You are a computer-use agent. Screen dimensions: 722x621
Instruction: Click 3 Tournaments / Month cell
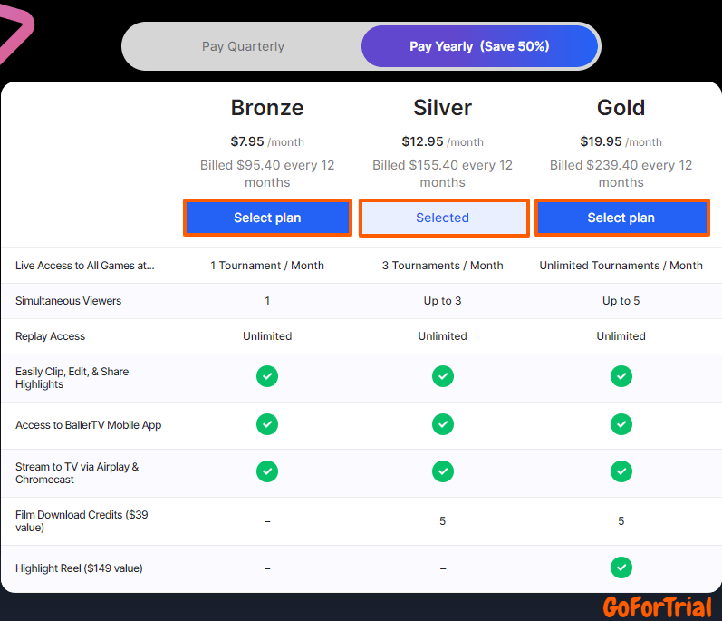point(442,266)
